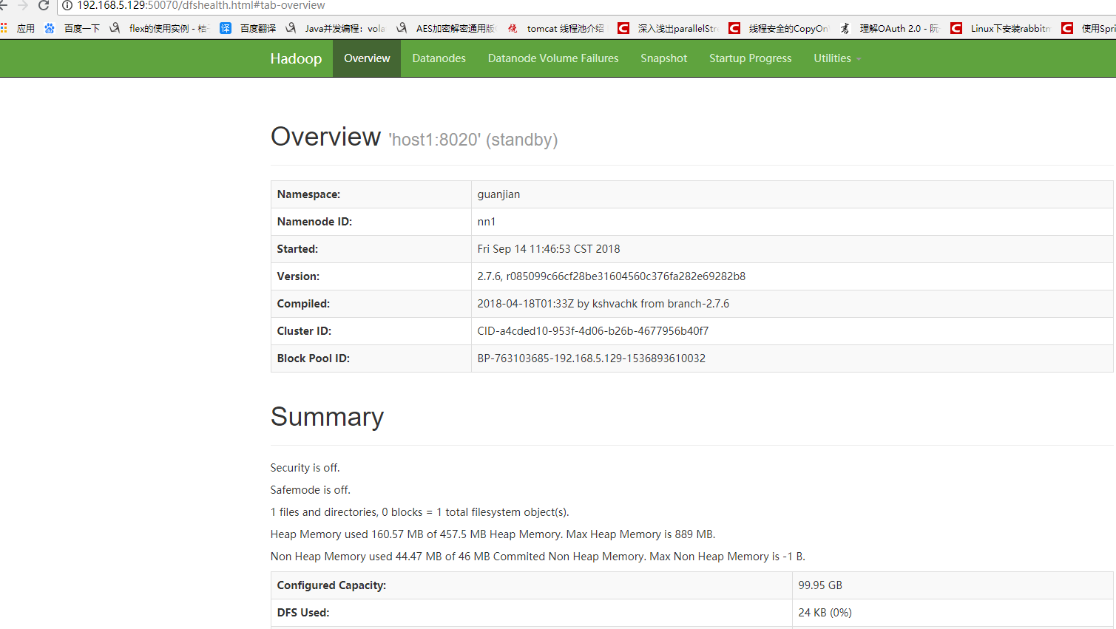Screen dimensions: 1116x629
Task: Click the Compiled: row label
Action: (x=303, y=304)
